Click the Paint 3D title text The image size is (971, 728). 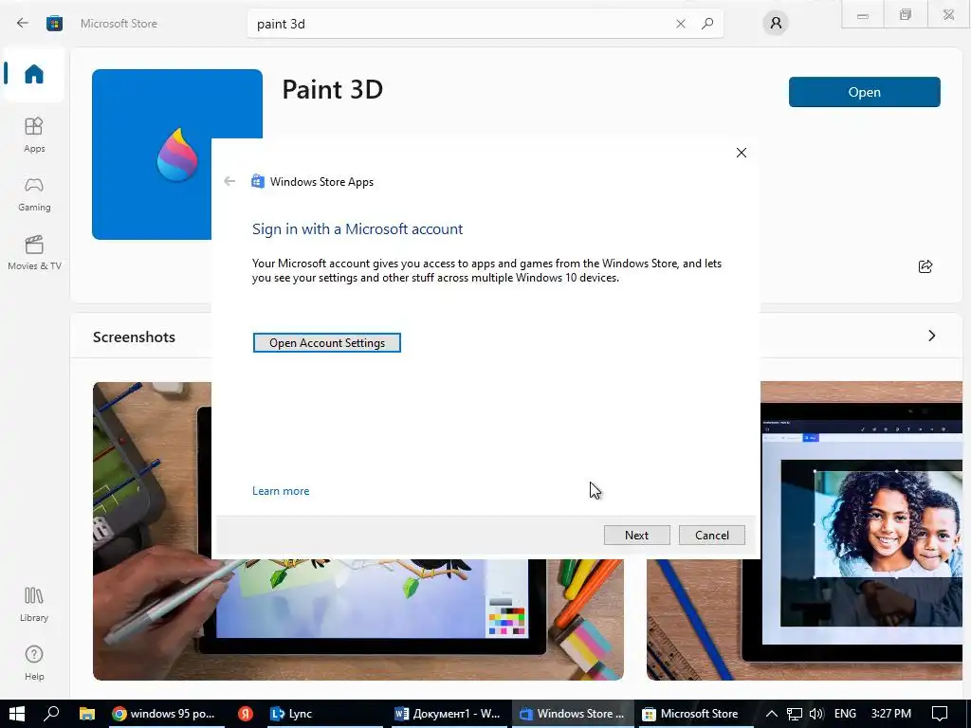coord(333,90)
